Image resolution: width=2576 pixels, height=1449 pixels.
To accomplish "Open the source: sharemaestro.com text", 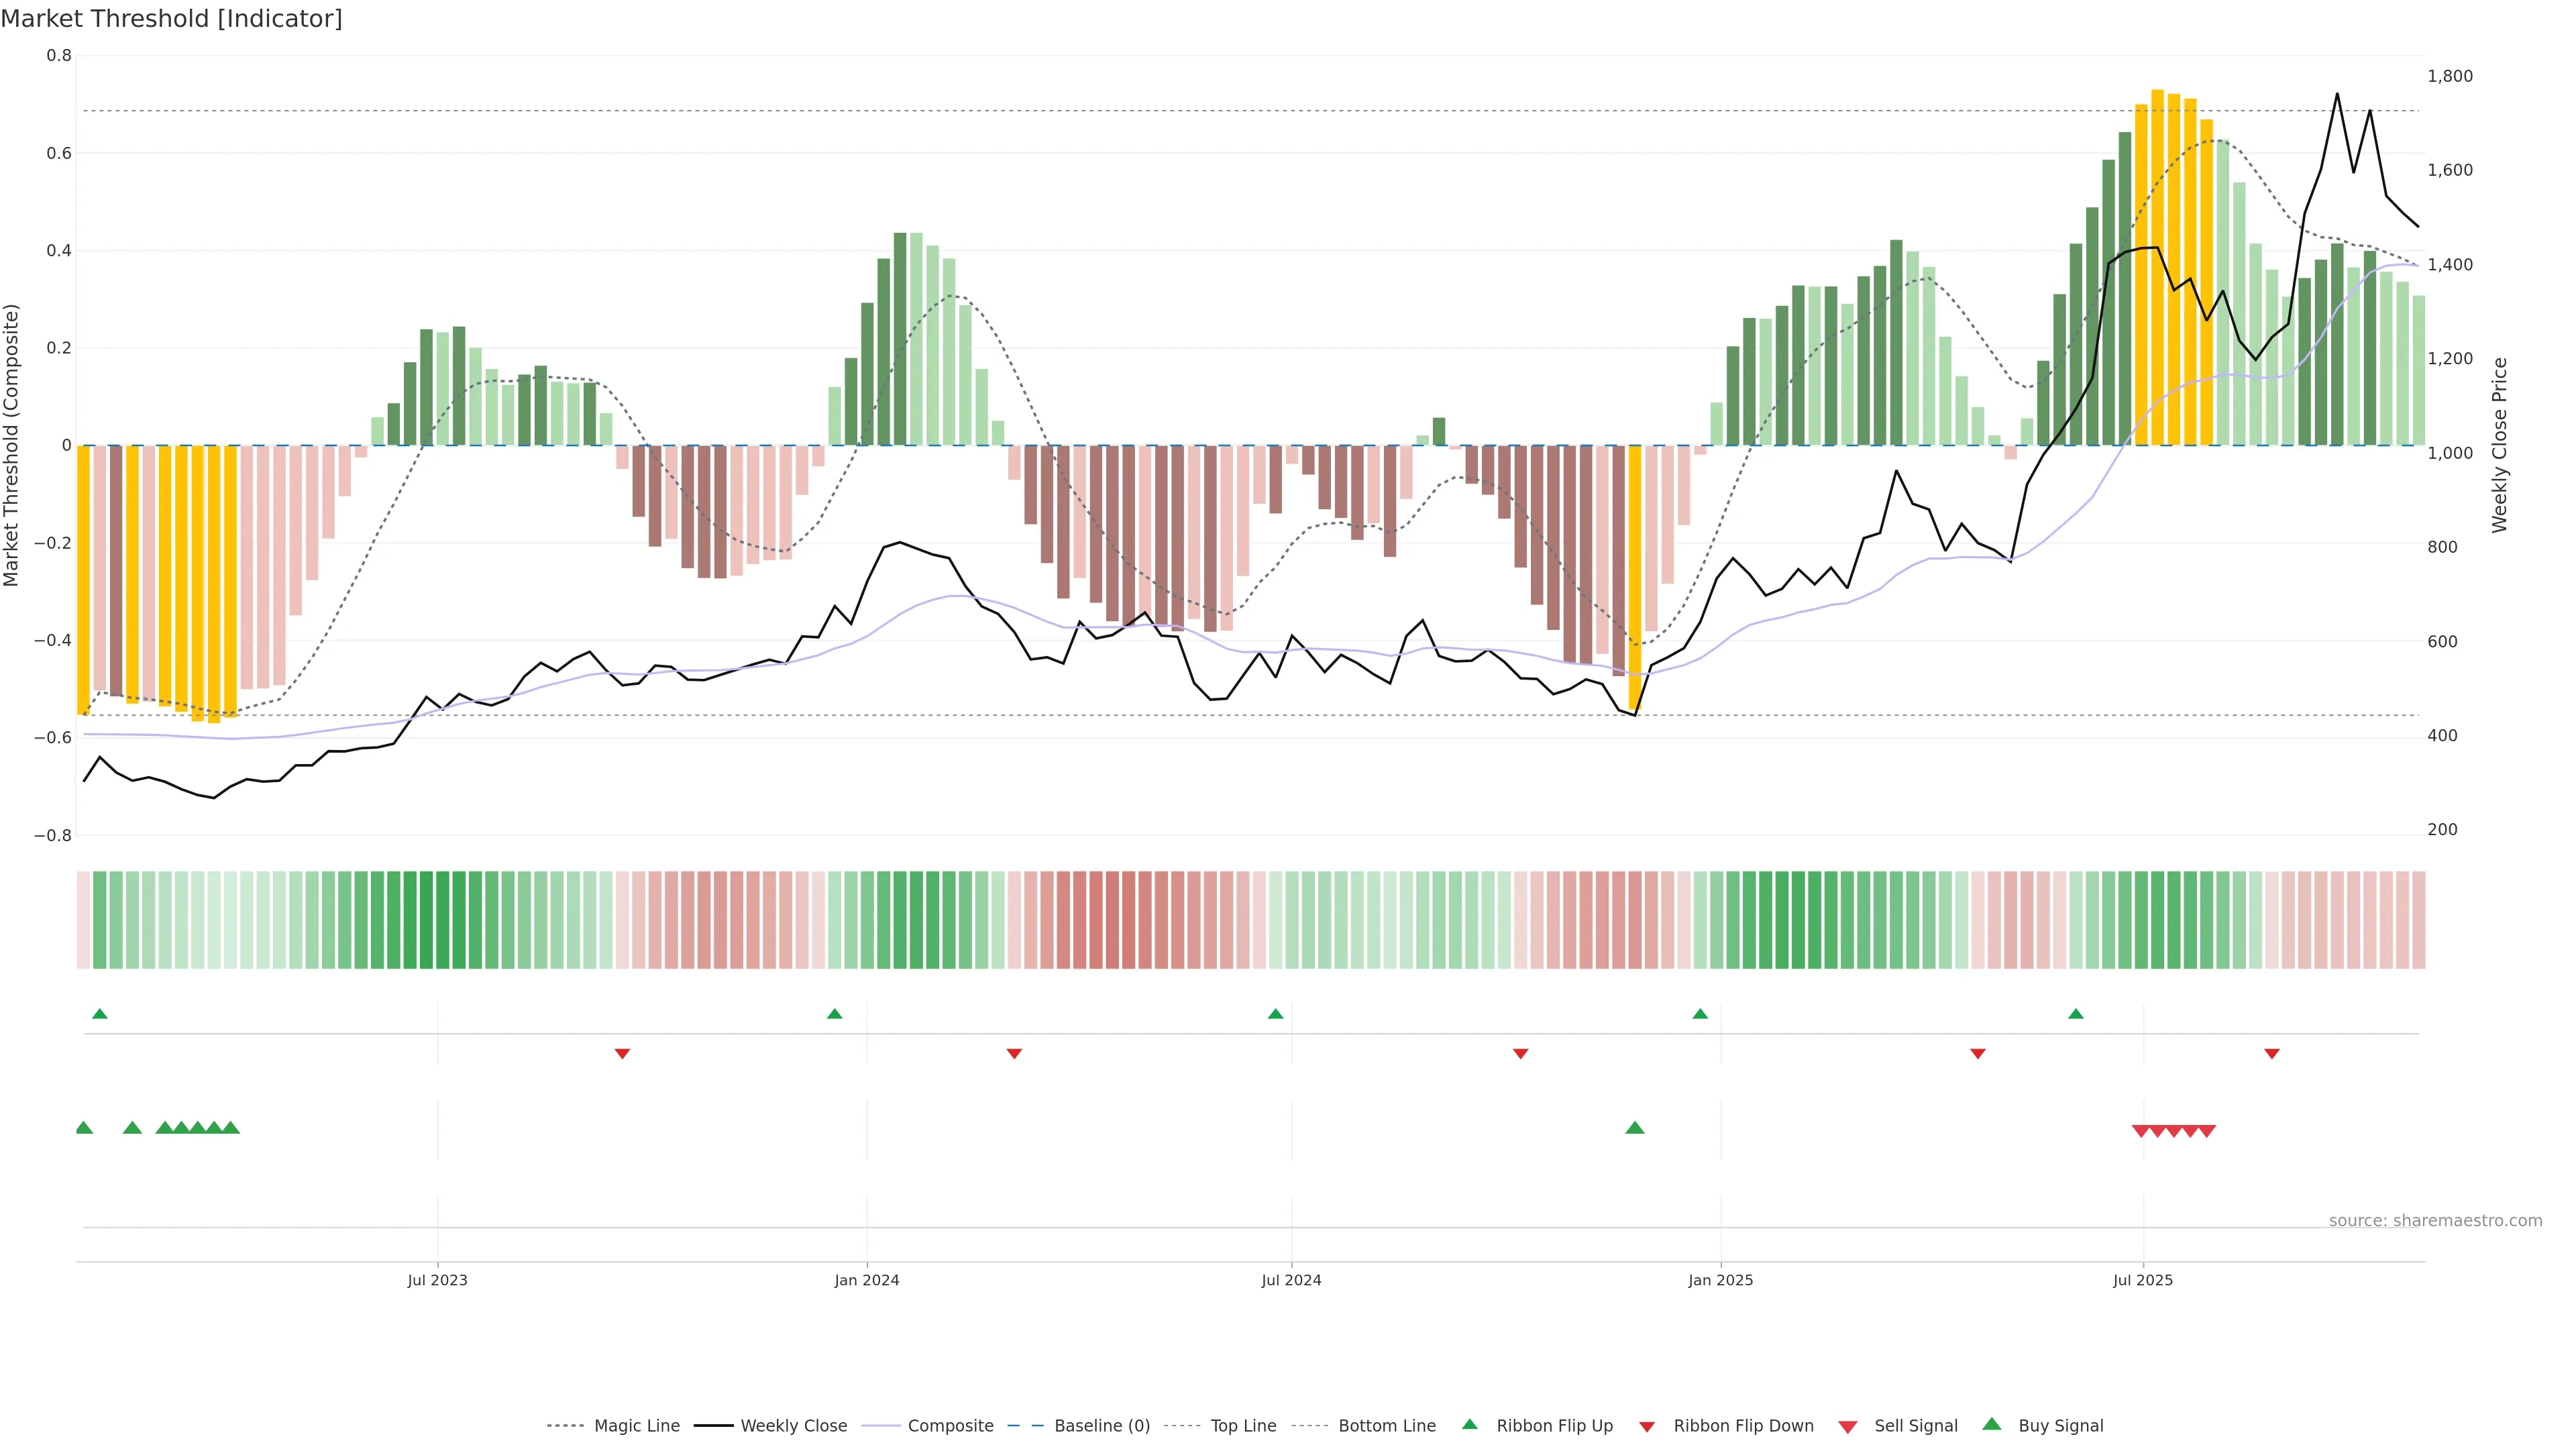I will (2435, 1221).
